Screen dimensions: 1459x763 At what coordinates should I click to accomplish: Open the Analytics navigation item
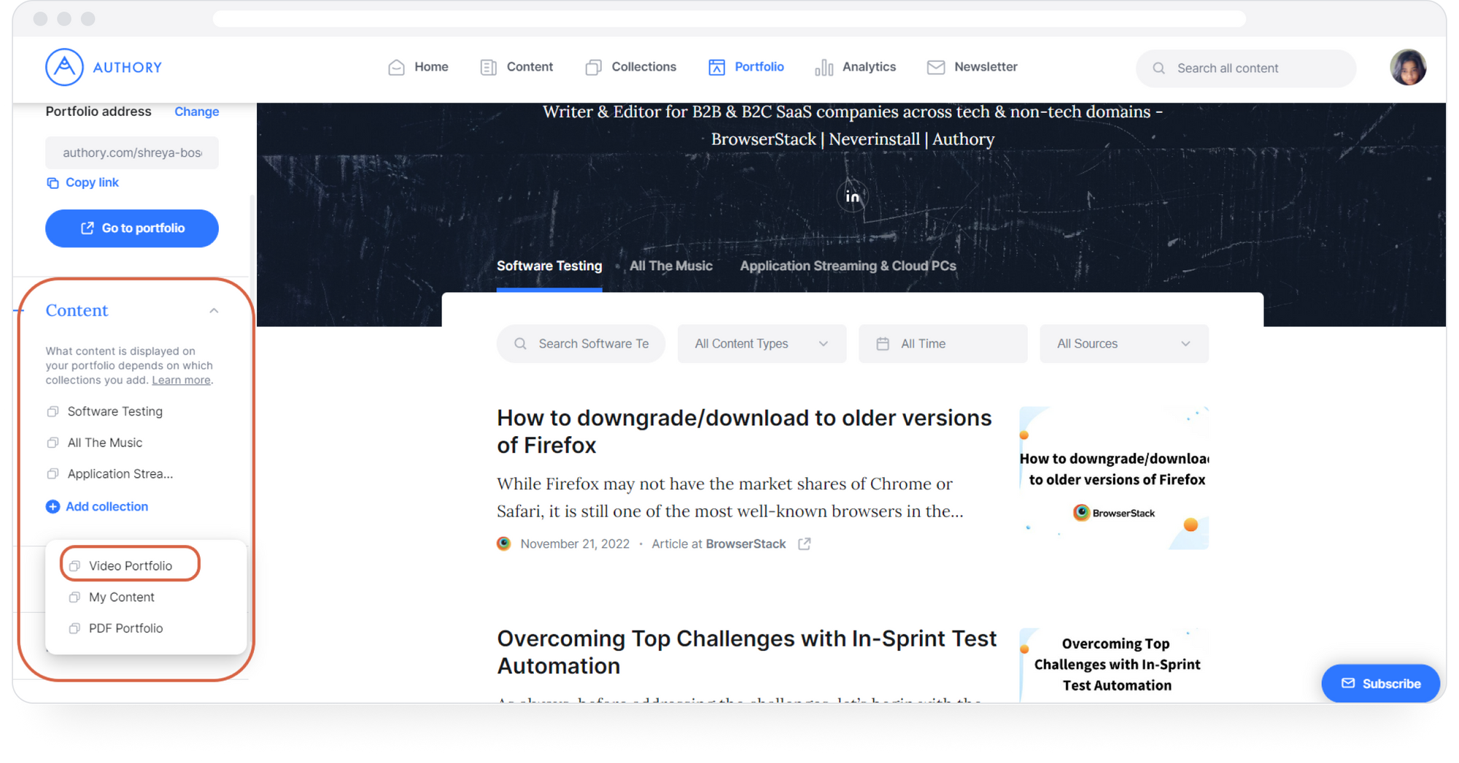point(855,67)
